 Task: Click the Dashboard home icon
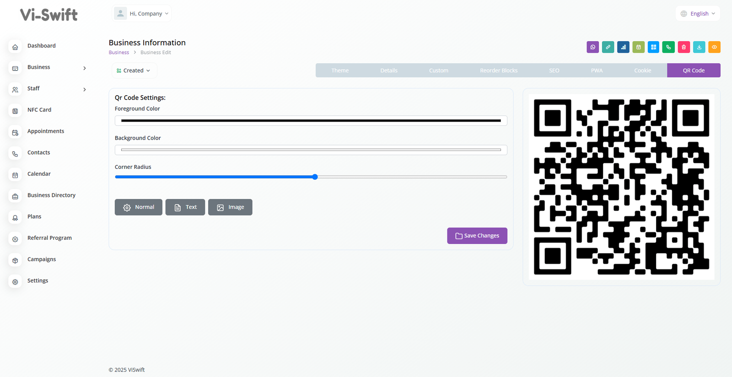[x=15, y=47]
